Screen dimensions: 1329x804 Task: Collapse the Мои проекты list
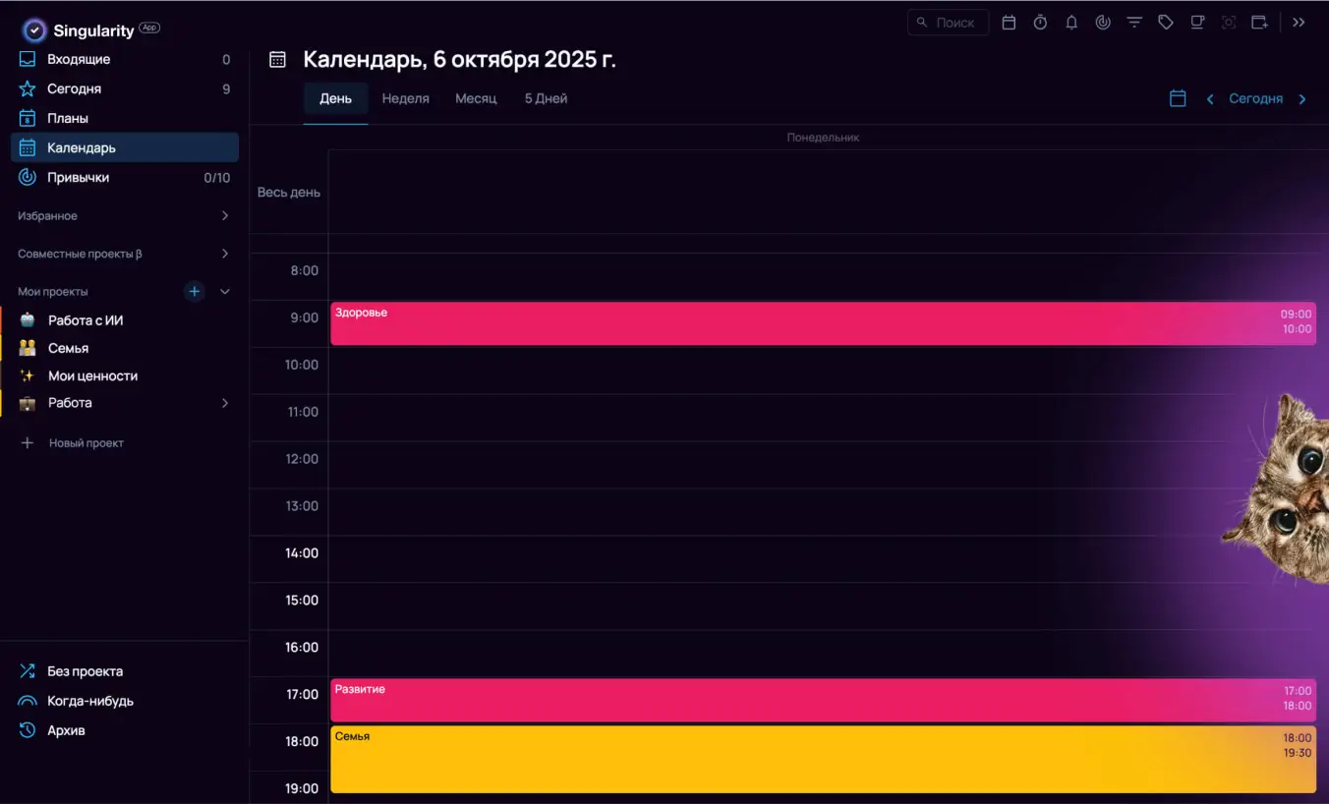tap(225, 292)
